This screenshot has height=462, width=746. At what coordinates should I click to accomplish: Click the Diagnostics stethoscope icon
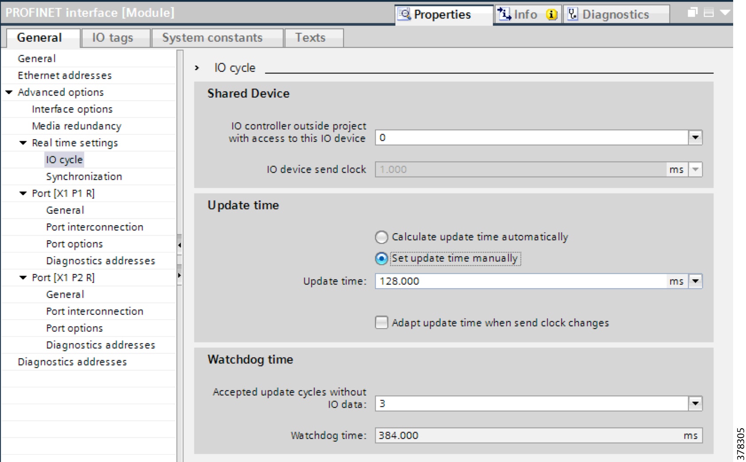click(573, 14)
